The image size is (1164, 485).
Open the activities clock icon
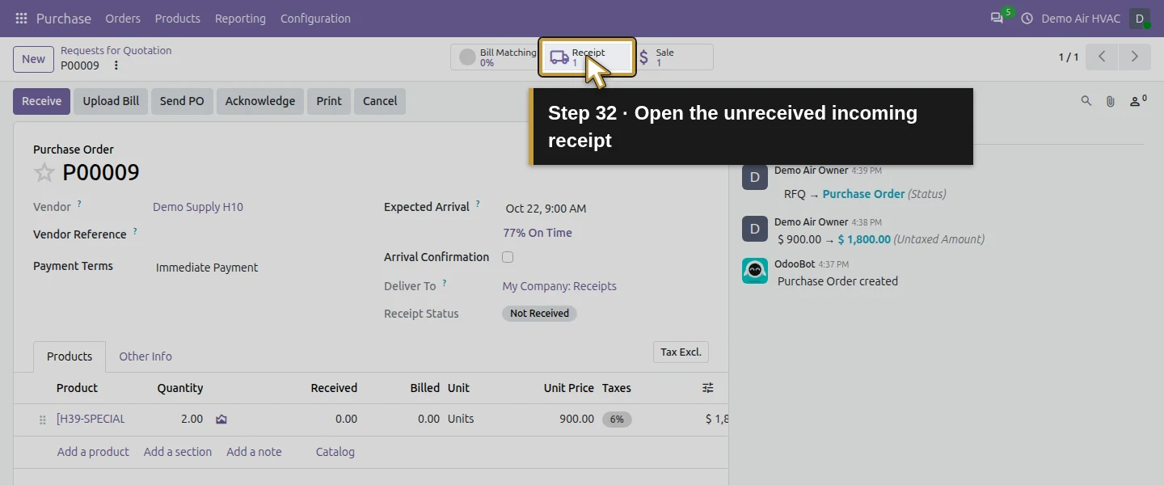point(1027,18)
